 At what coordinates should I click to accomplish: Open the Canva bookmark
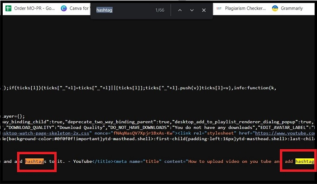(x=75, y=9)
